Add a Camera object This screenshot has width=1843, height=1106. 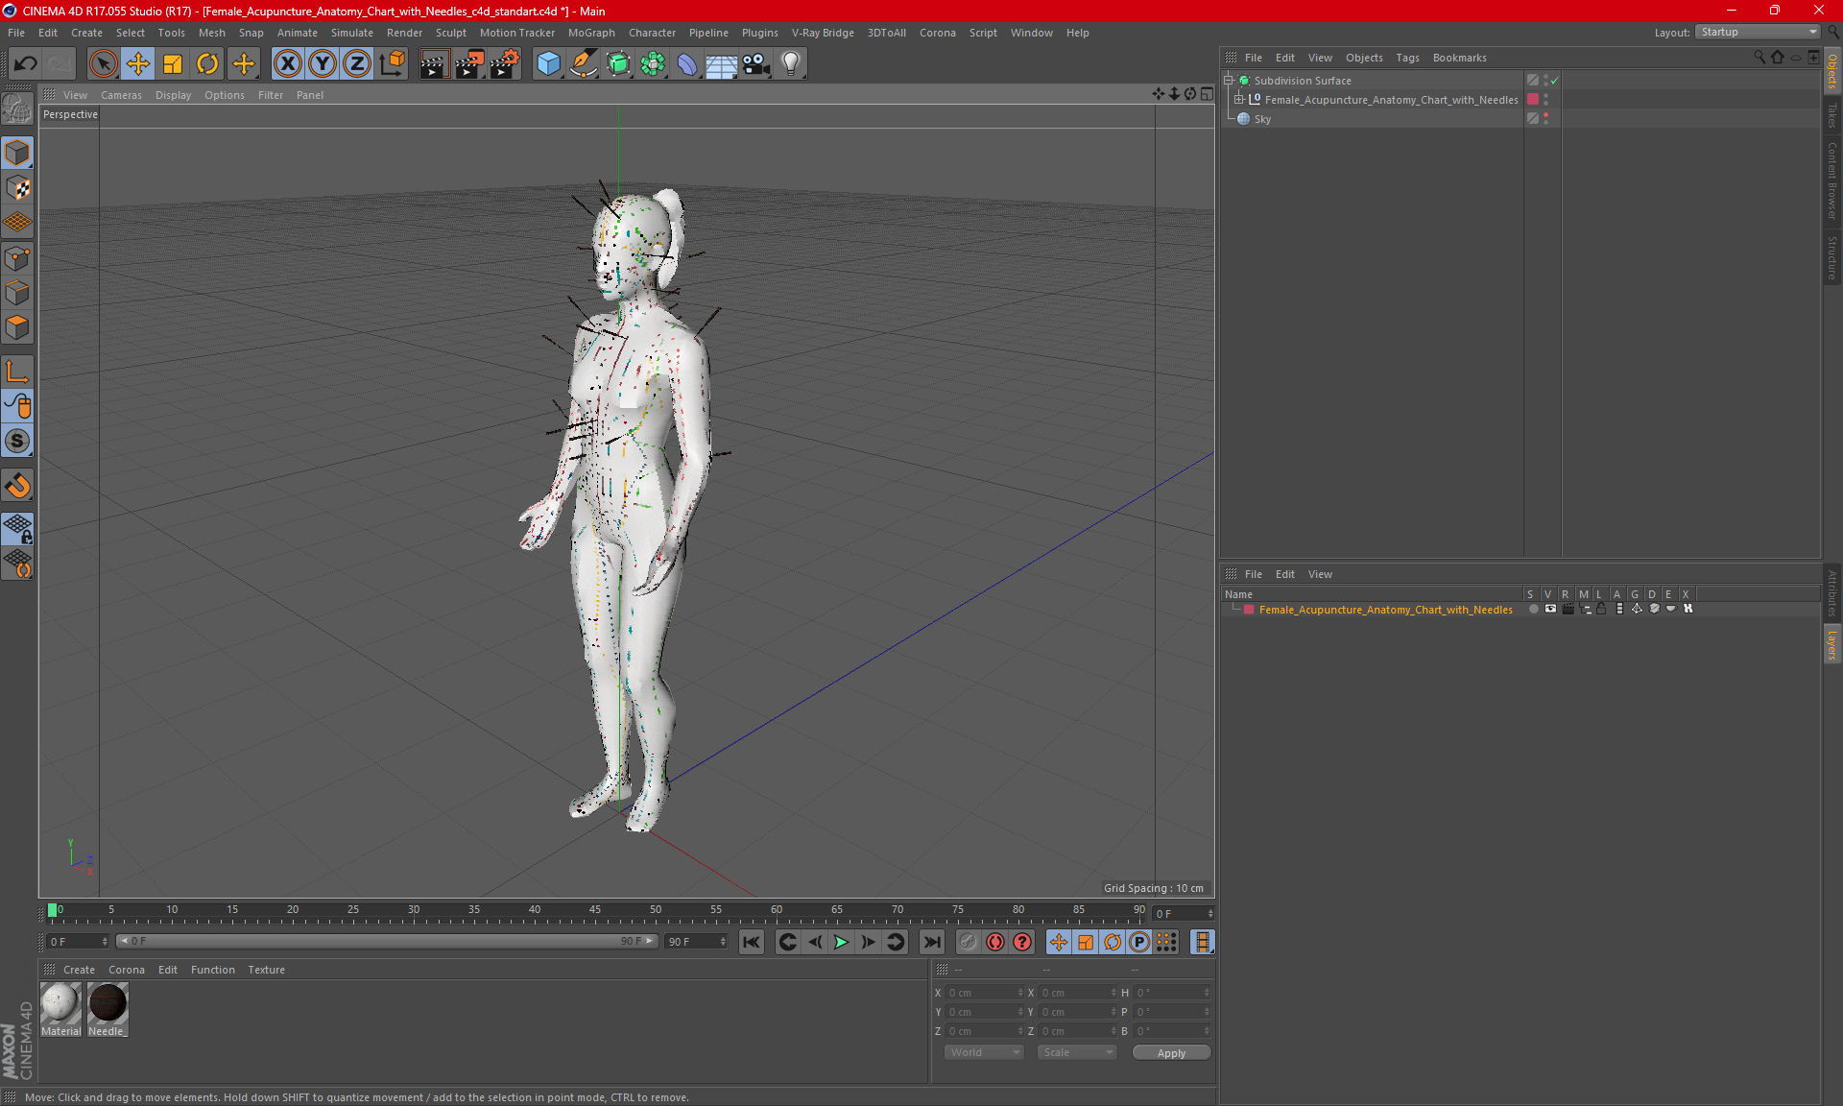[x=756, y=64]
